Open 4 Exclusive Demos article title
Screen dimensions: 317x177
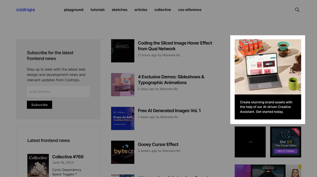click(171, 80)
